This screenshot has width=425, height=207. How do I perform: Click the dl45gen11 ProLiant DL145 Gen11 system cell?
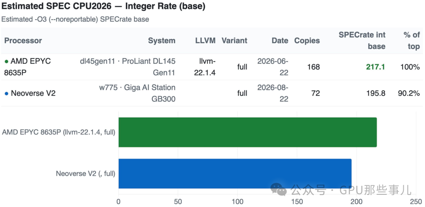click(x=128, y=67)
